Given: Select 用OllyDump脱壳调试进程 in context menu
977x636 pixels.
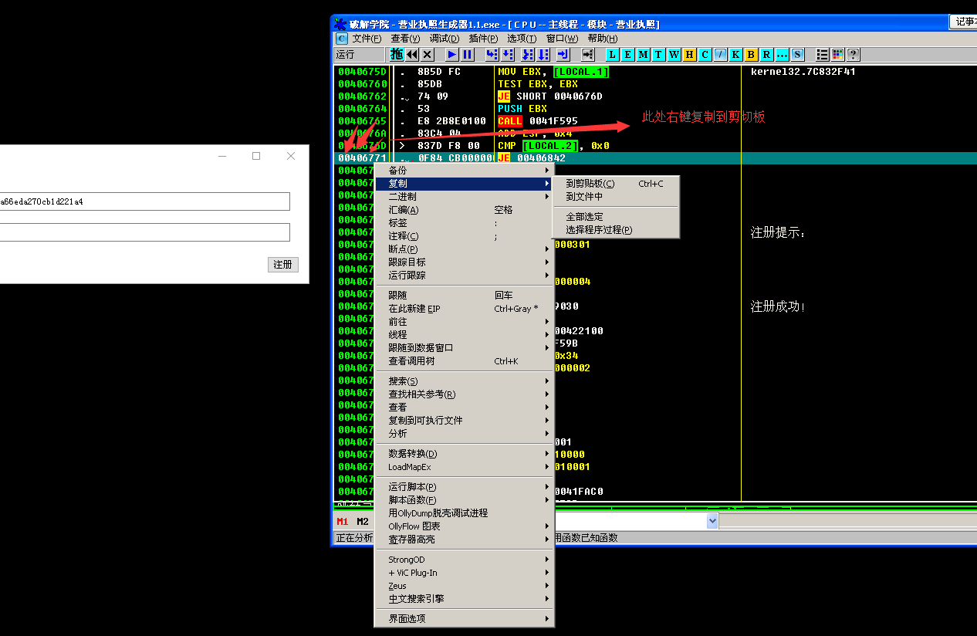Looking at the screenshot, I should pyautogui.click(x=464, y=513).
